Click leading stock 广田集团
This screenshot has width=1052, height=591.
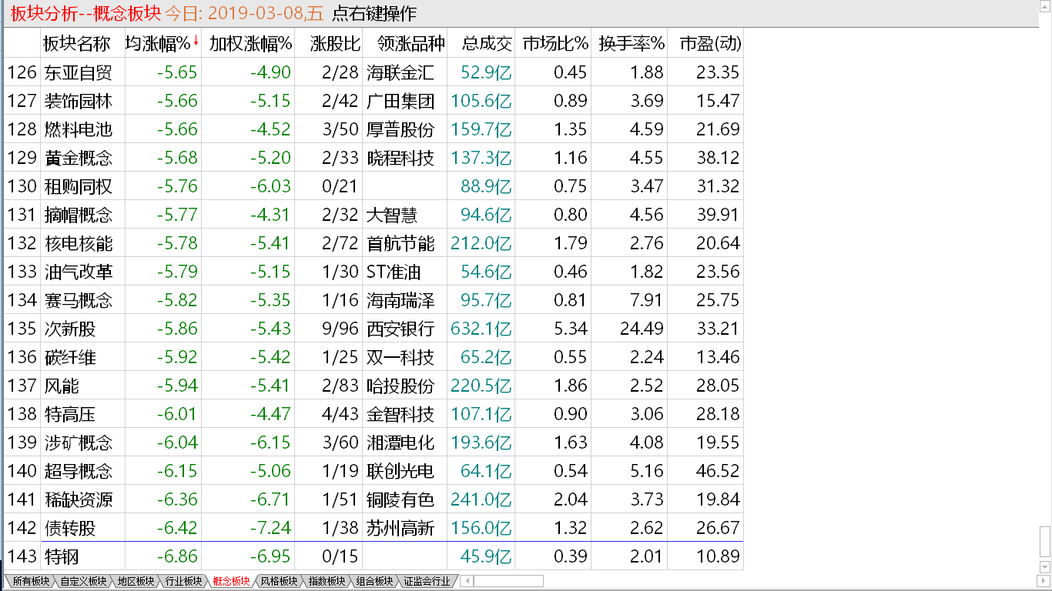pyautogui.click(x=400, y=101)
